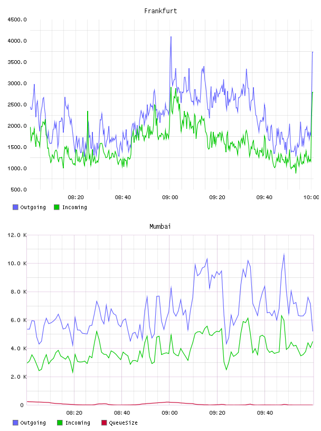This screenshot has width=321, height=431.
Task: Click the 09:00 time label on Mumbai chart
Action: 169,413
